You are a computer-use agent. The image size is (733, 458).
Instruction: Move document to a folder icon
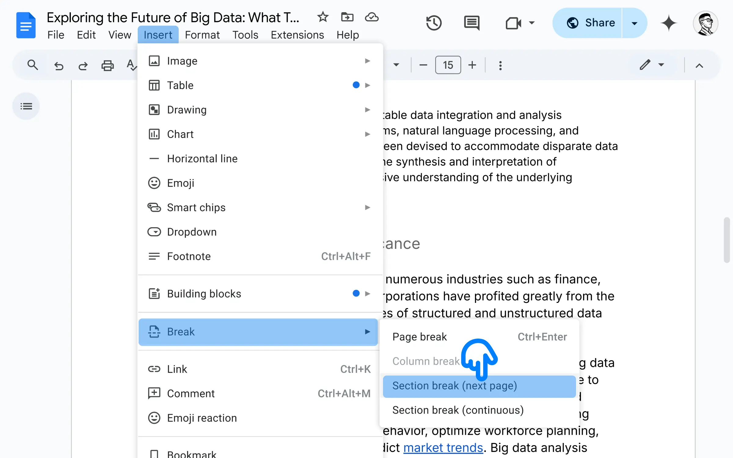pyautogui.click(x=347, y=17)
